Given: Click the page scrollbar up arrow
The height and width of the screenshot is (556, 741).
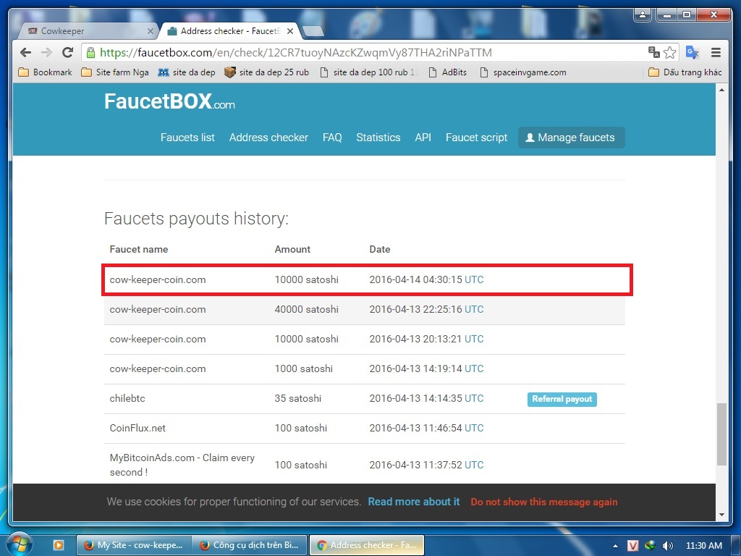Looking at the screenshot, I should point(721,89).
